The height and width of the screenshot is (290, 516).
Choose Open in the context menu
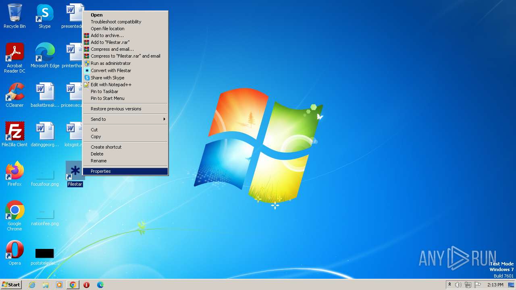tap(125, 15)
